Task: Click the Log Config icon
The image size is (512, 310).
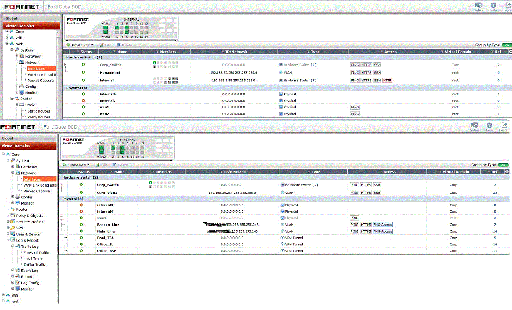Action: (18, 283)
